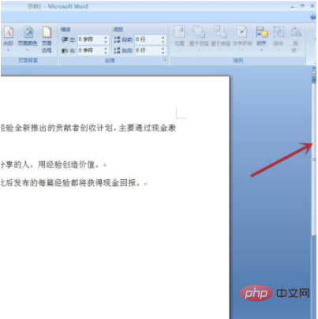318x319 pixels.
Task: Increase left indent with up spinner
Action: (x=106, y=38)
